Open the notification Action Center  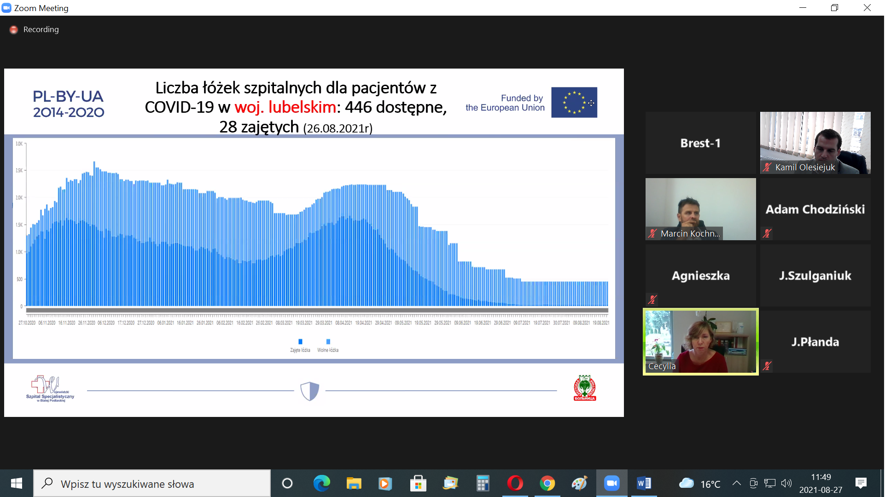click(x=861, y=483)
